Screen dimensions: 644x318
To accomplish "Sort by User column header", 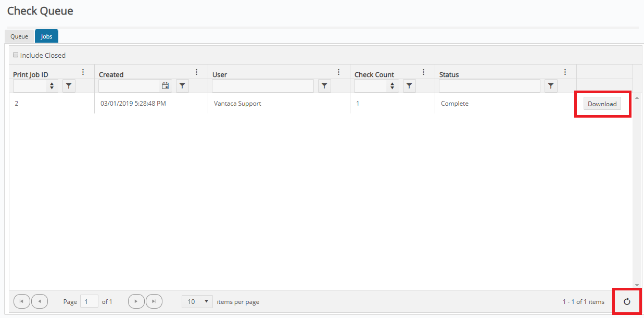I will 220,74.
